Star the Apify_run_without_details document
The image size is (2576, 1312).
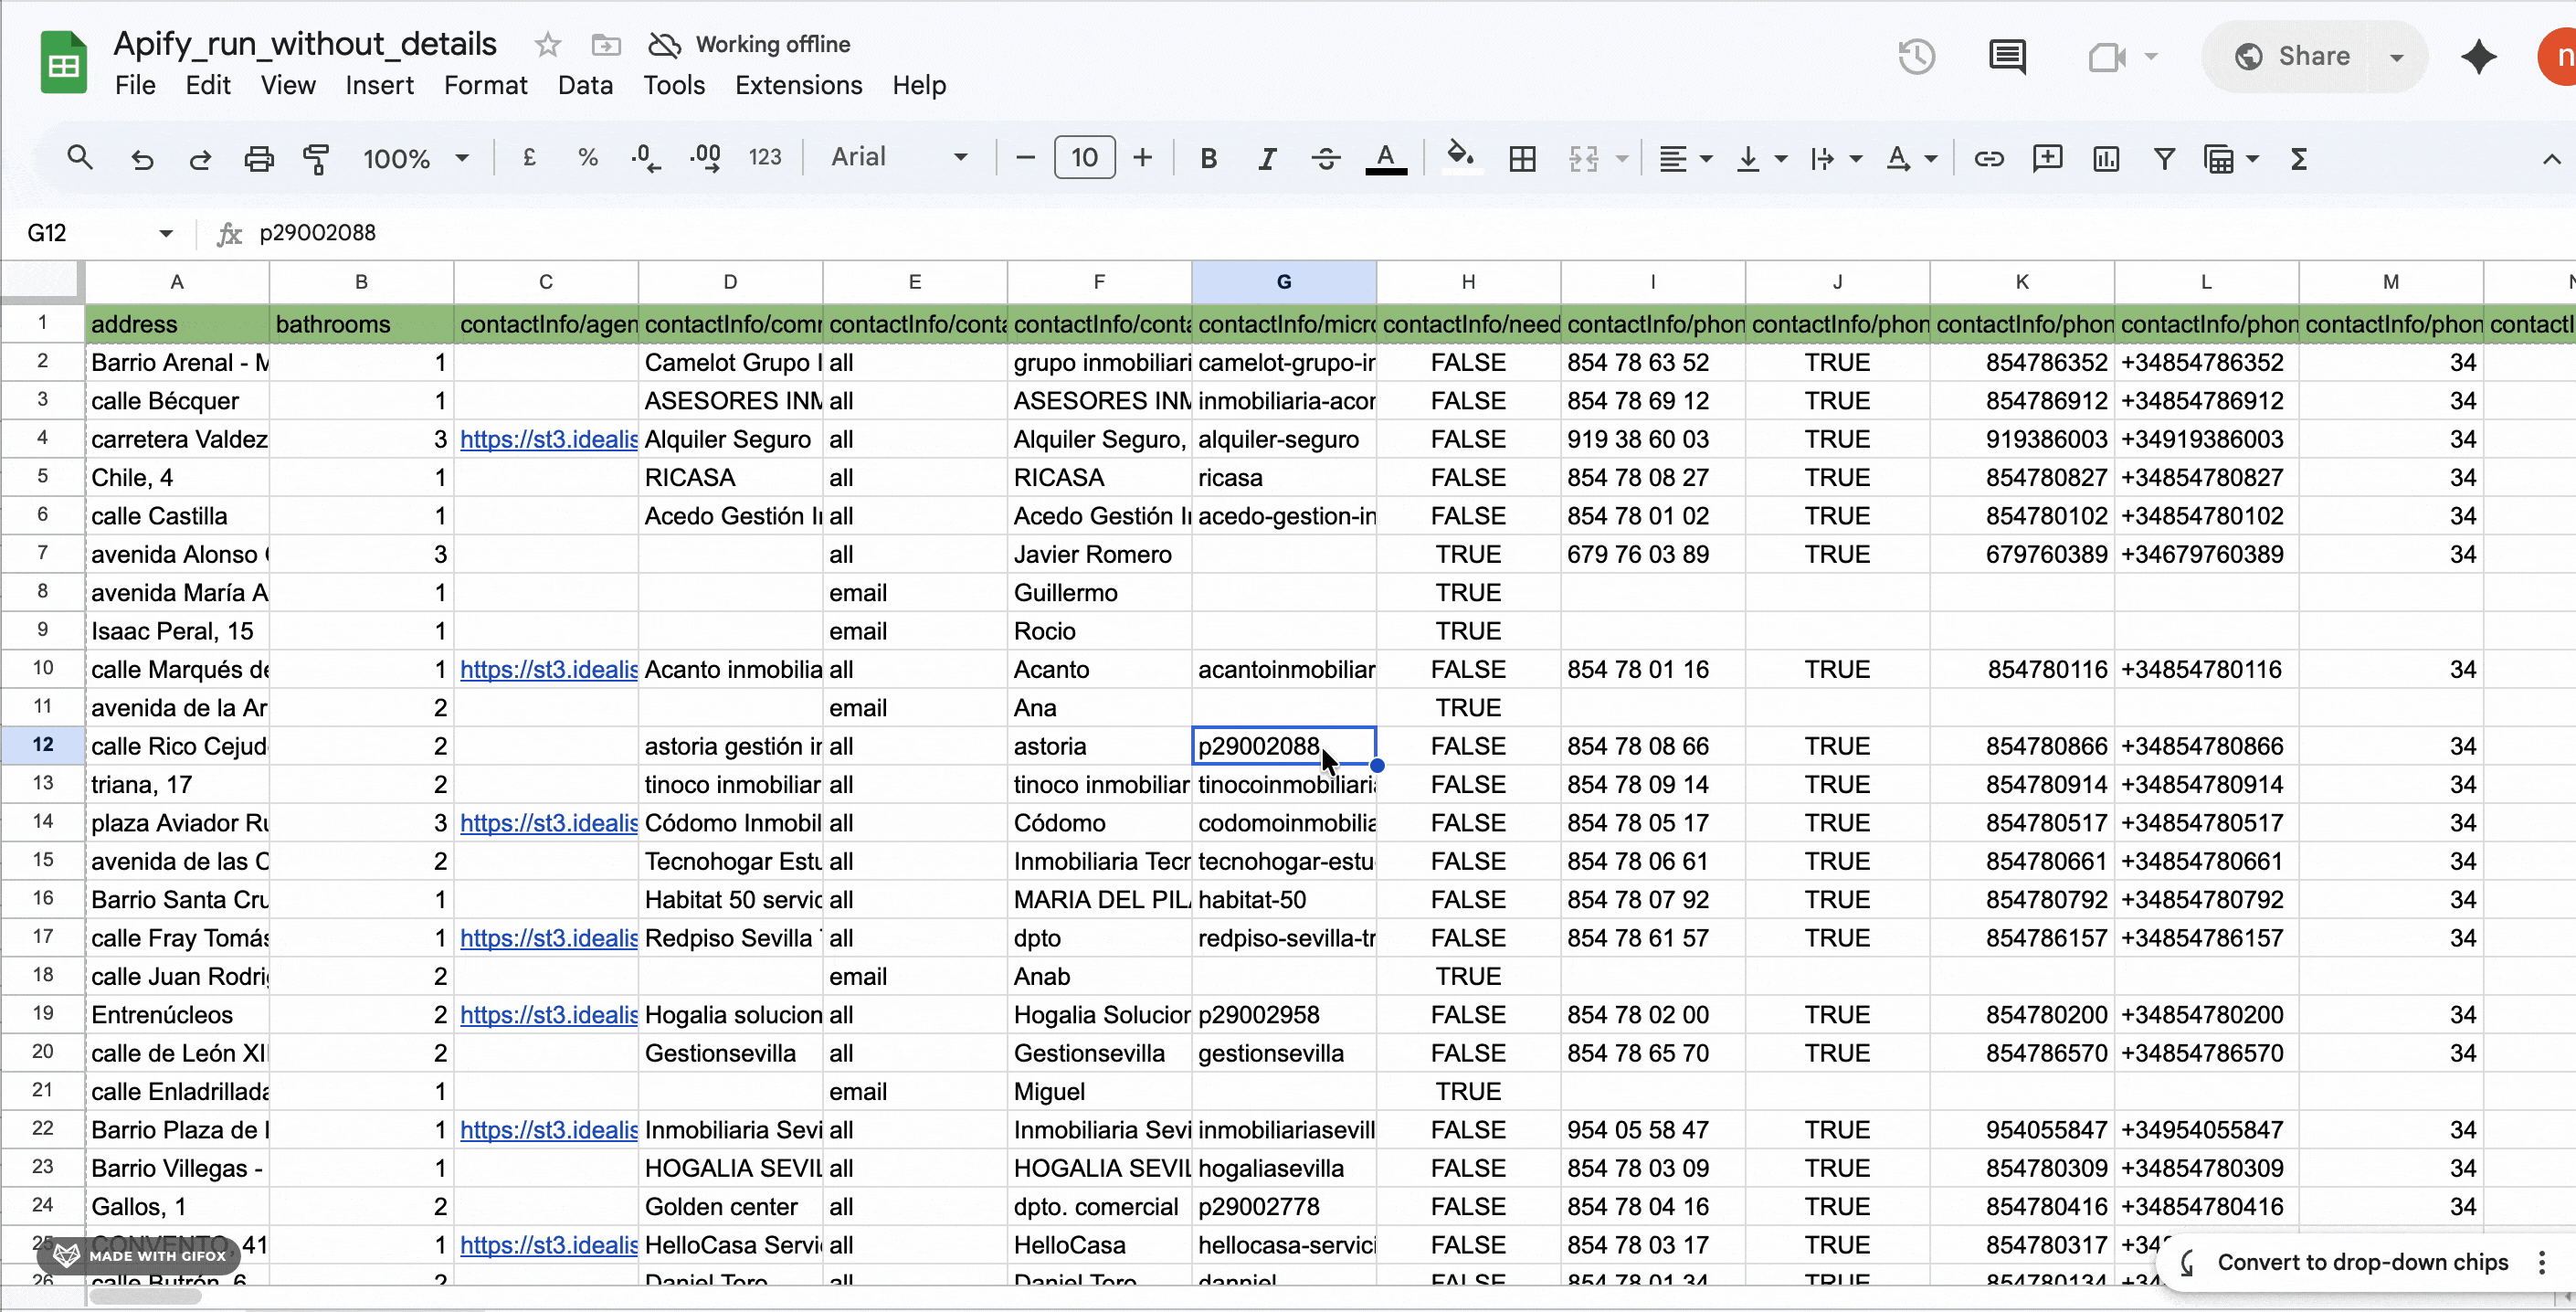tap(547, 45)
